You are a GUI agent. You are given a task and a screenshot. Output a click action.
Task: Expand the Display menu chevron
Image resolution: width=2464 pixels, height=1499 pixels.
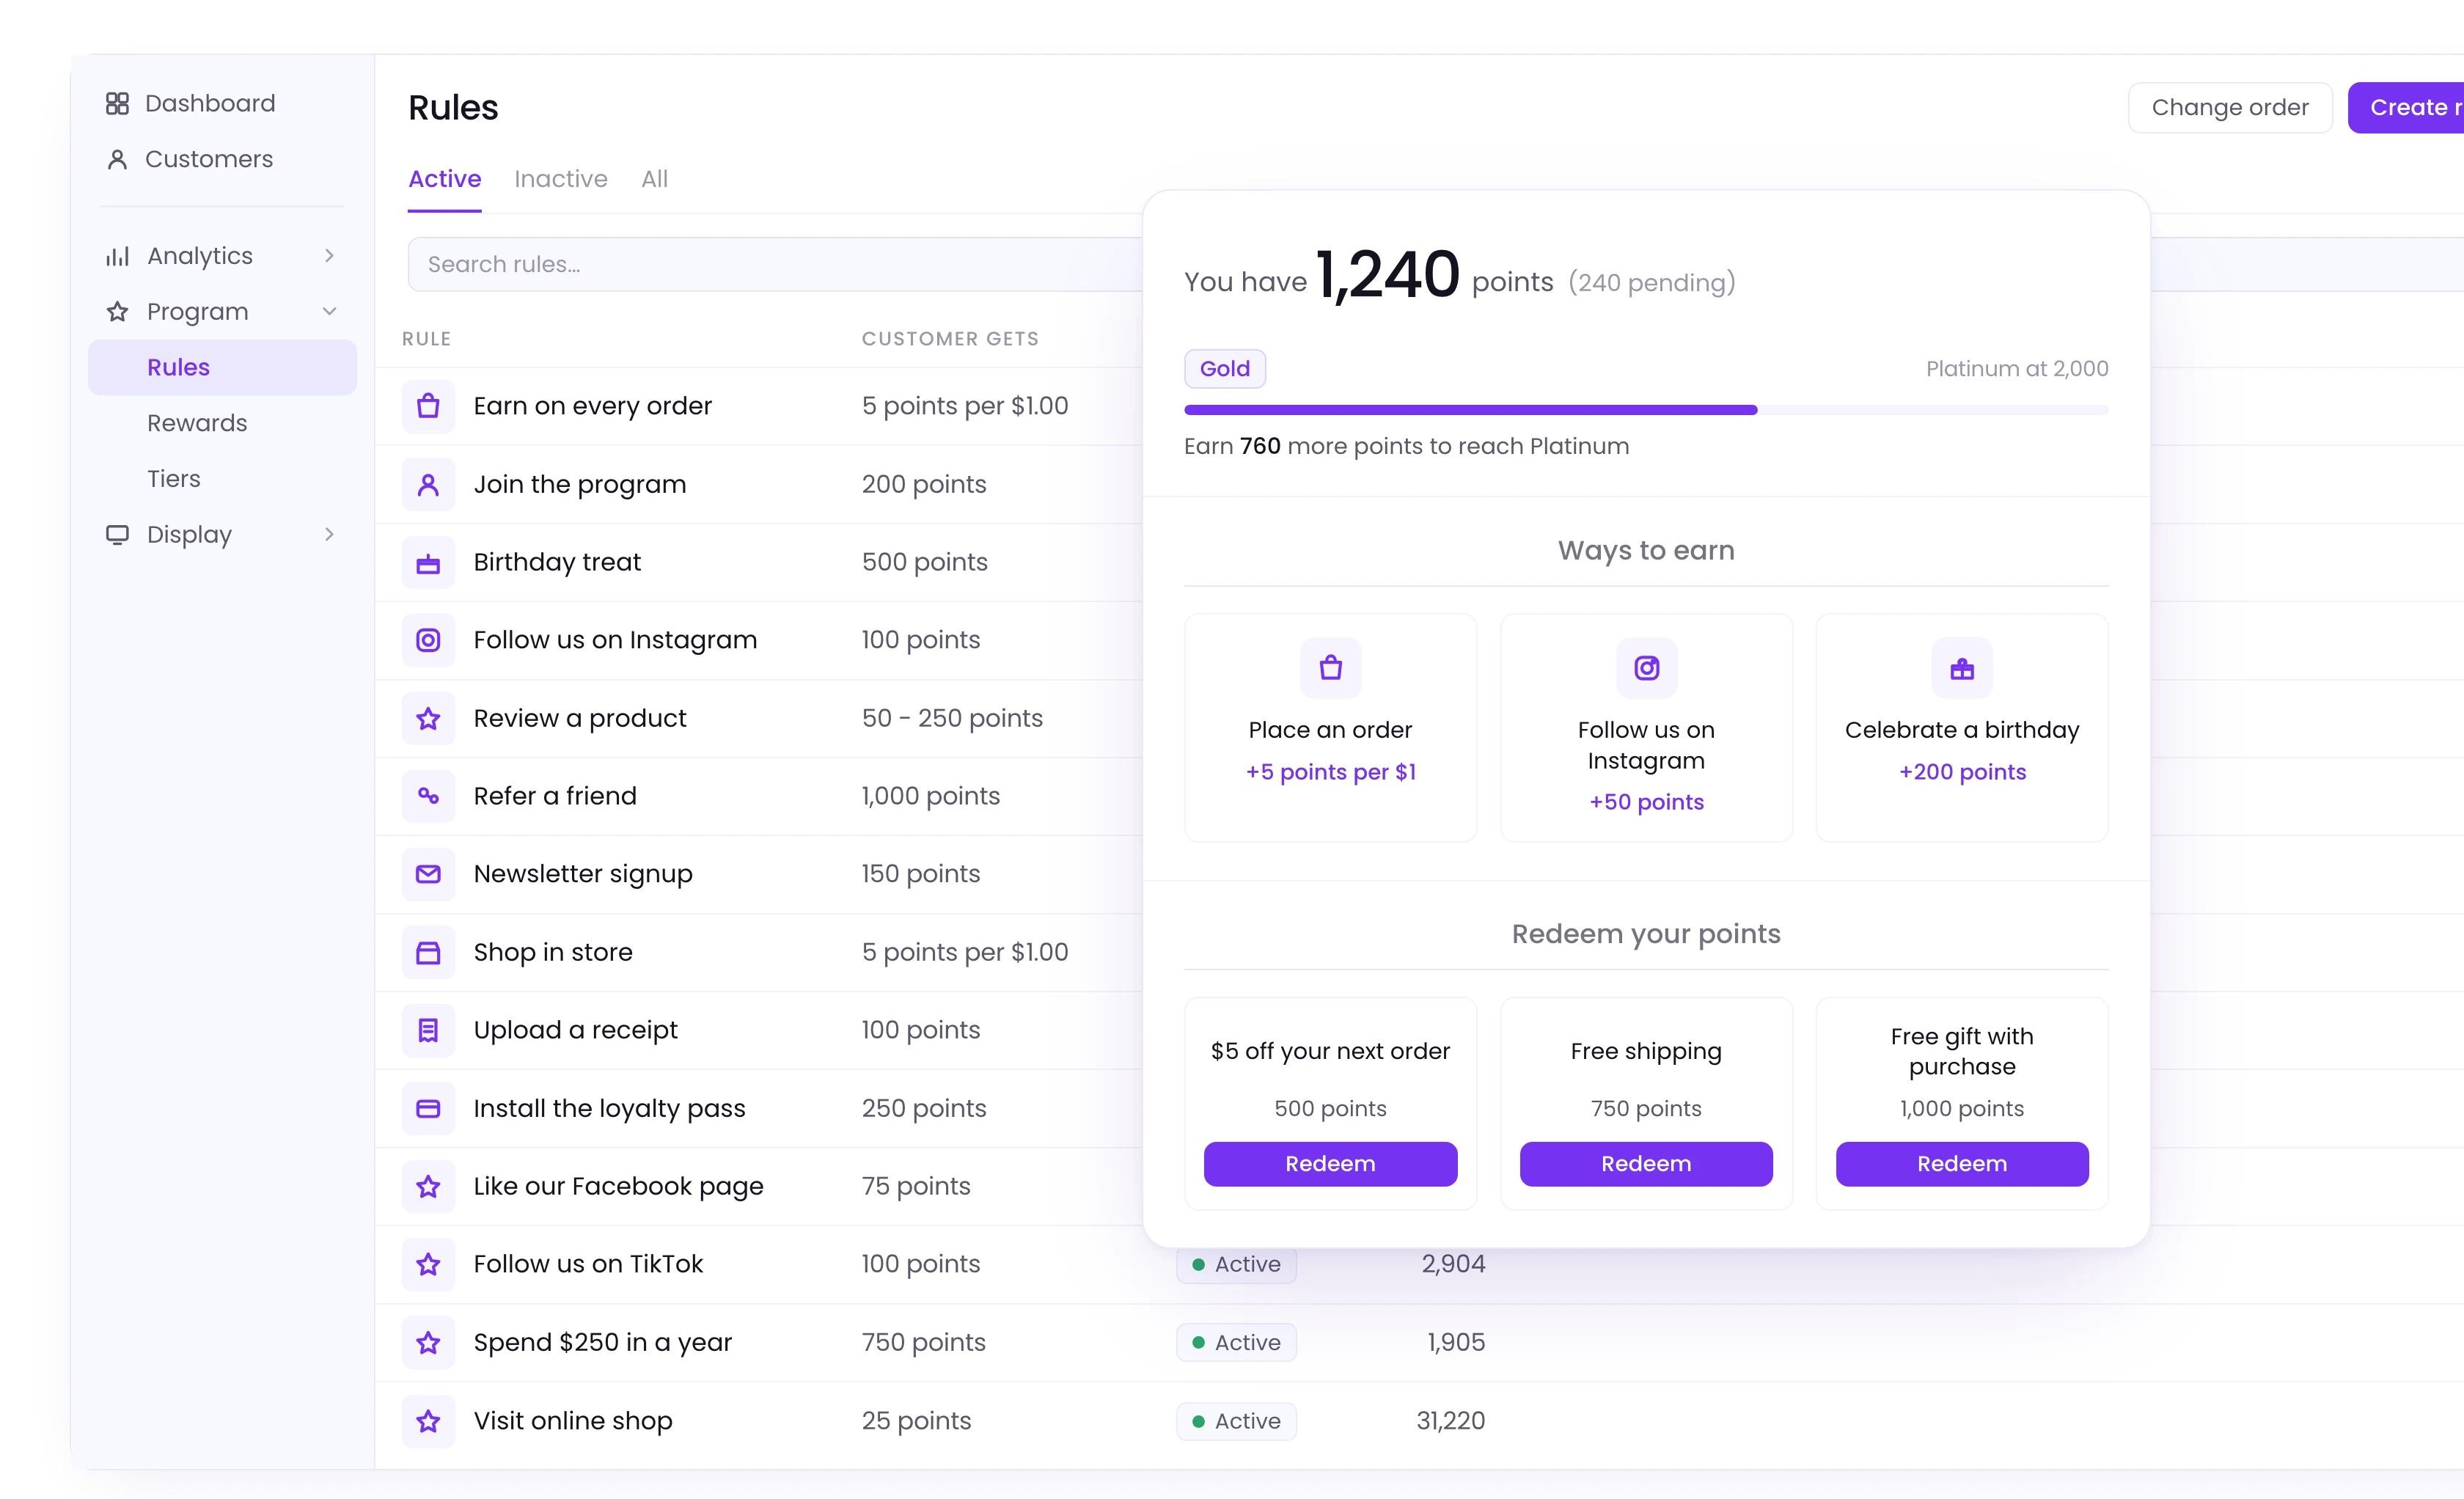click(x=329, y=534)
